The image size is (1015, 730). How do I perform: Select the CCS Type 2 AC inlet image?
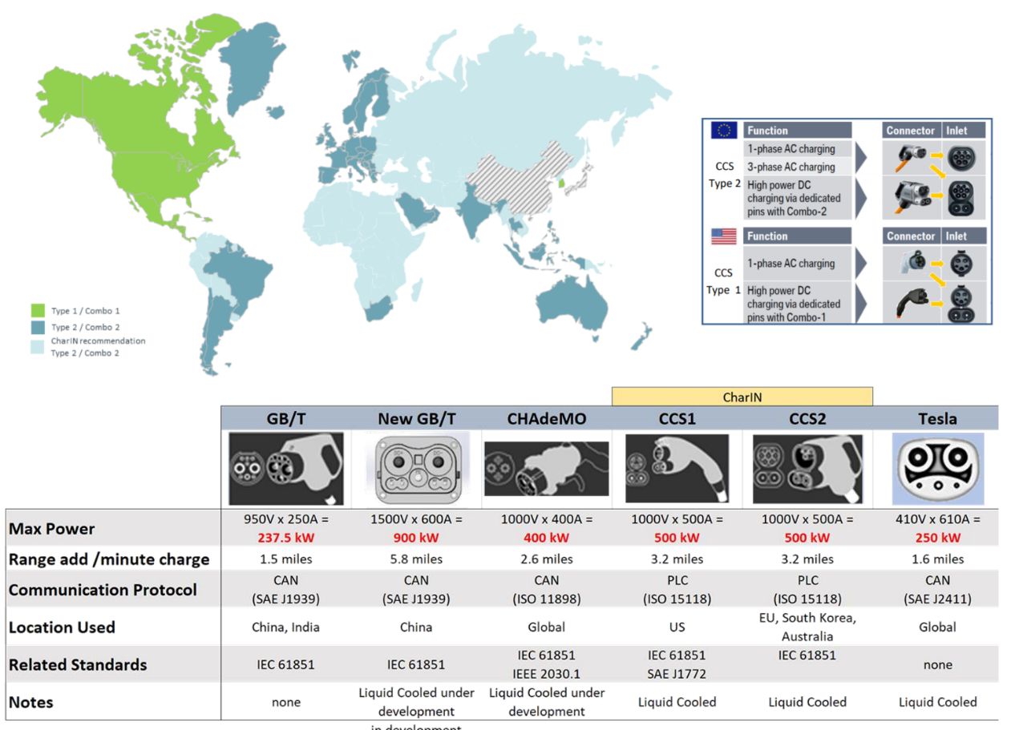(x=960, y=157)
